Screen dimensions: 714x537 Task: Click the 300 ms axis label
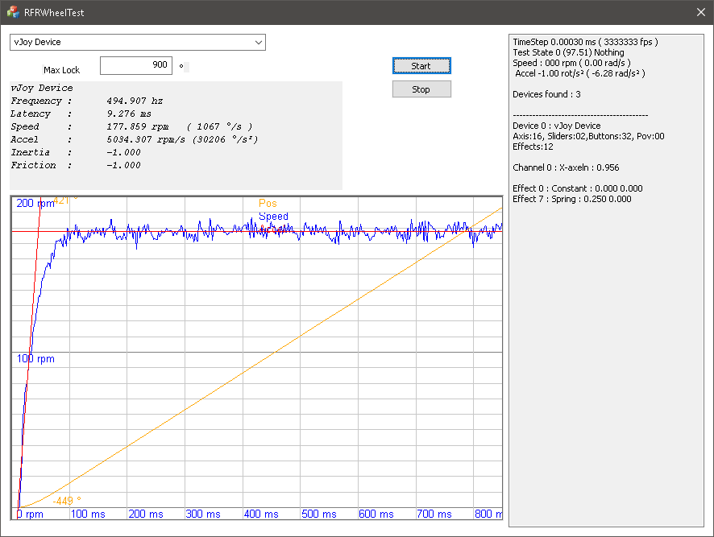(x=203, y=514)
